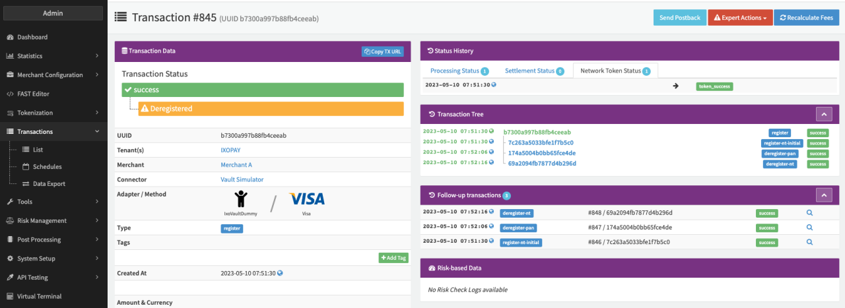Open Merchant A link

pos(236,165)
